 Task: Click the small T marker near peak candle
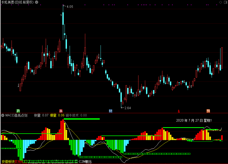[x=61, y=15]
